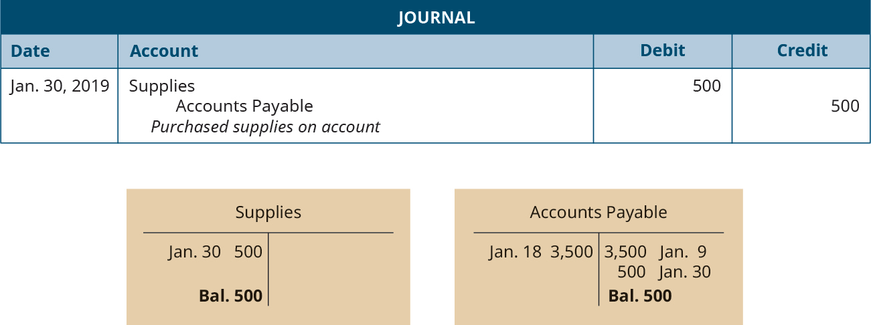871x325 pixels.
Task: Select the Jan. 30, 2019 date cell
Action: [60, 86]
